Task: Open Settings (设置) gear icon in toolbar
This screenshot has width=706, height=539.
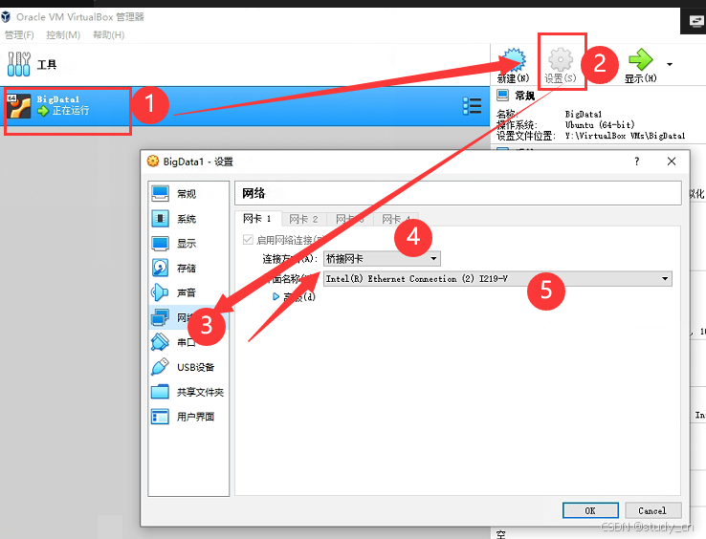Action: 561,59
